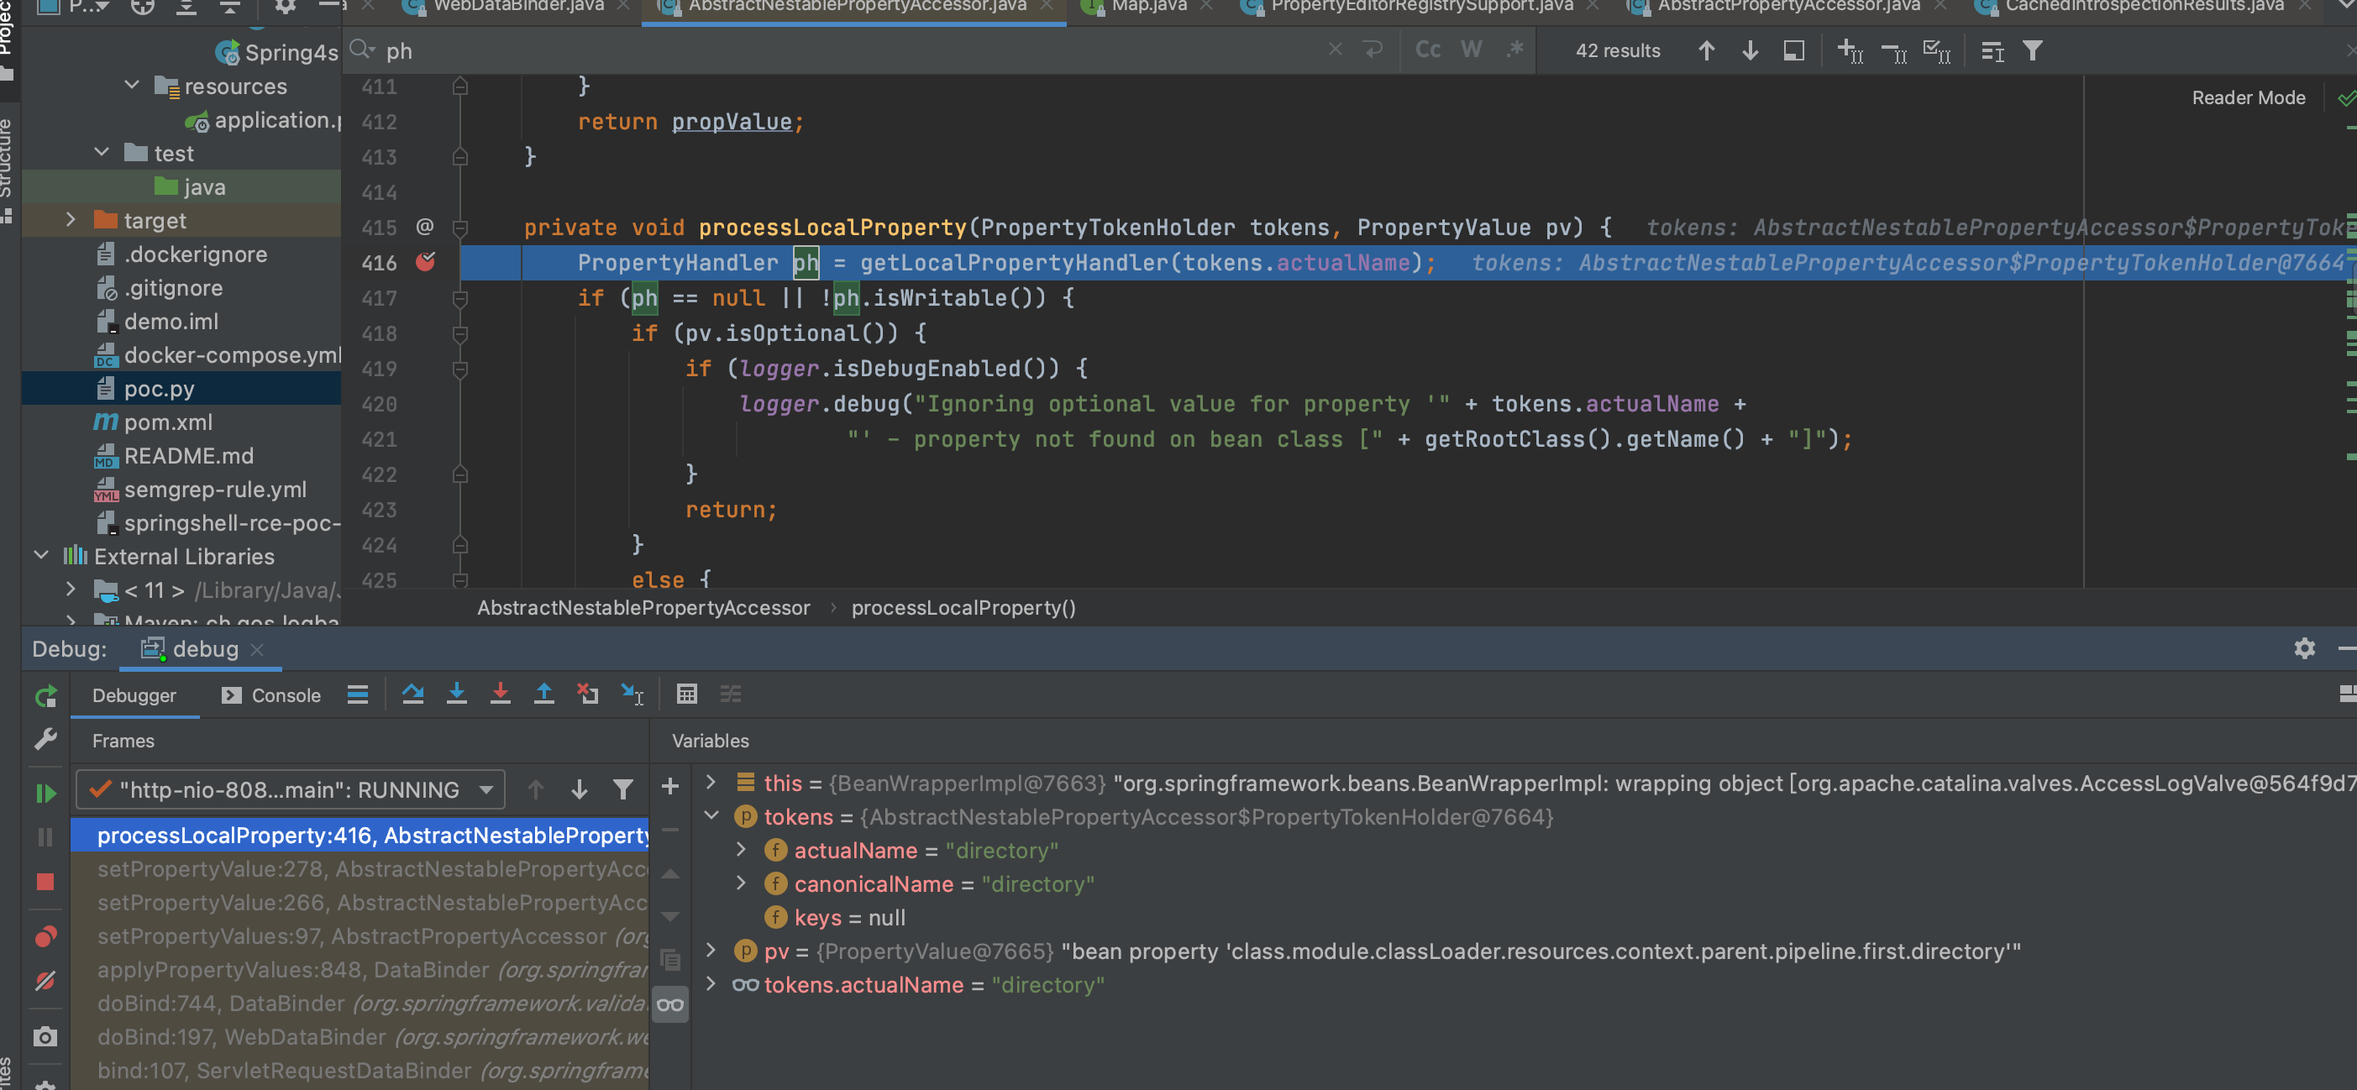
Task: Select Debugger tab
Action: click(134, 696)
